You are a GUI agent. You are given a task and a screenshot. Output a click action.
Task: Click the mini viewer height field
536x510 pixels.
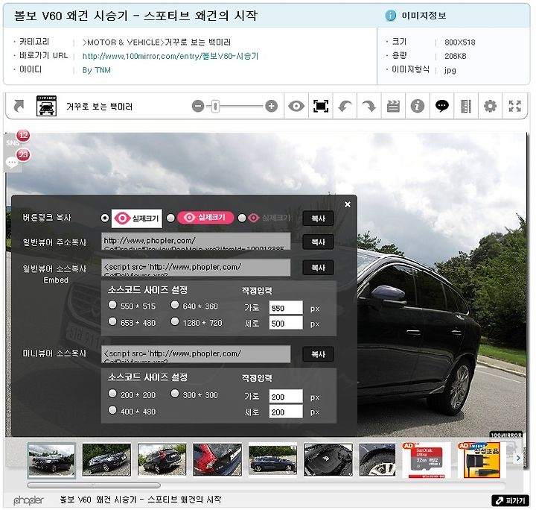pos(286,412)
